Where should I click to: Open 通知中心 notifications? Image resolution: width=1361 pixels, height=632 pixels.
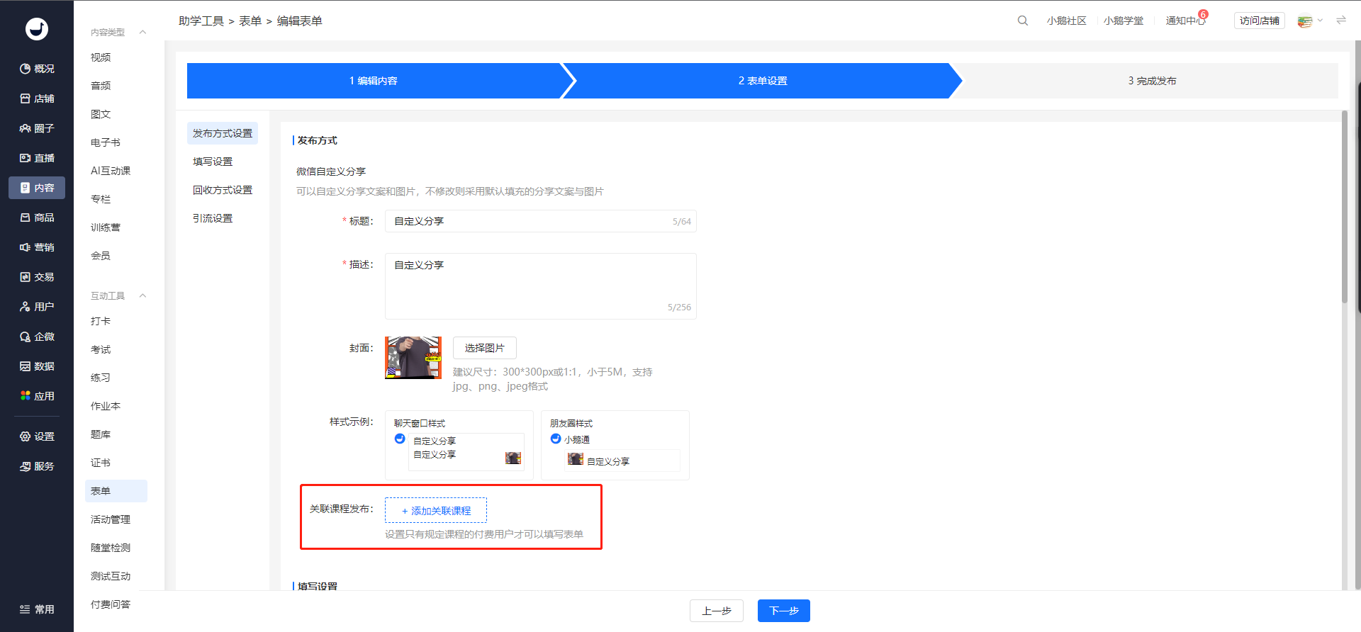pyautogui.click(x=1185, y=21)
